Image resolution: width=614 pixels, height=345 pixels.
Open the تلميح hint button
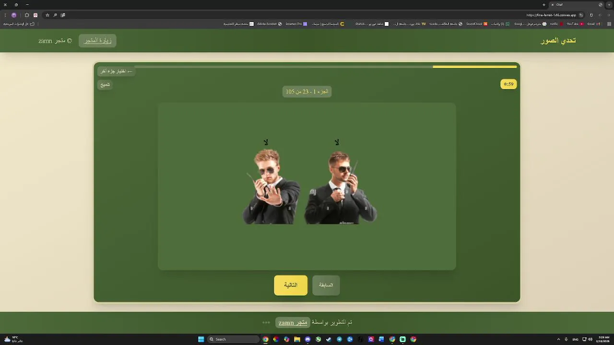point(105,84)
